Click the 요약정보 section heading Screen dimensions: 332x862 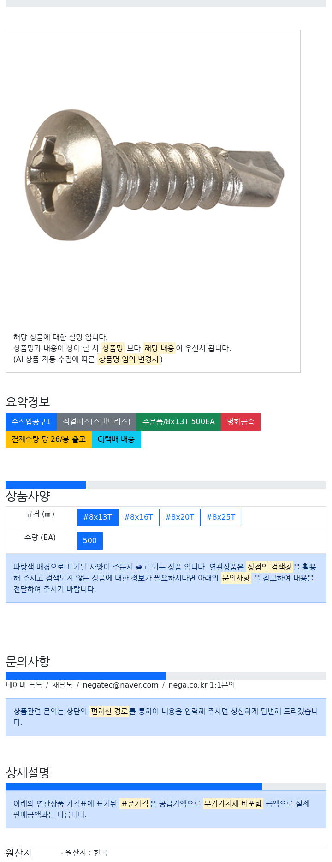click(x=28, y=402)
